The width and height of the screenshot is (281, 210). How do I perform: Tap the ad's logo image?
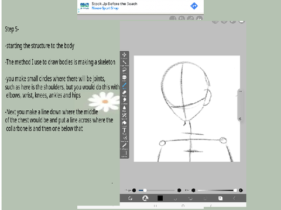[84, 6]
